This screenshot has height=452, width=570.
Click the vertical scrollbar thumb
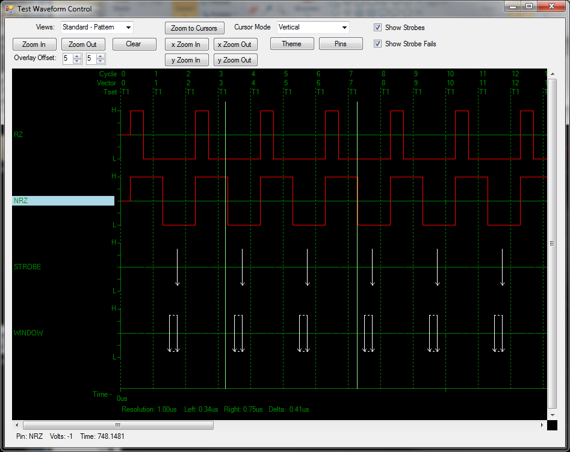(552, 243)
